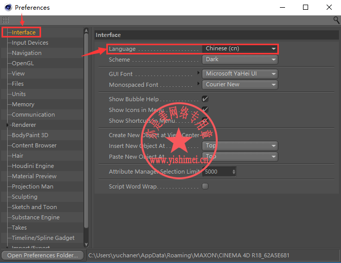Image resolution: width=341 pixels, height=263 pixels.
Task: Minimize the Preferences window
Action: pyautogui.click(x=282, y=7)
